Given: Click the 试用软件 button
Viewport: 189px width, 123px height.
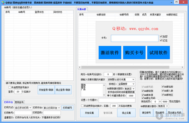Looking at the screenshot, I should pyautogui.click(x=158, y=52).
